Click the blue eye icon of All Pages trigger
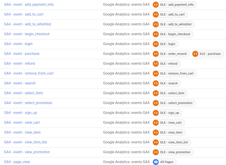Viewport: 226px width, 165px height. [x=156, y=162]
